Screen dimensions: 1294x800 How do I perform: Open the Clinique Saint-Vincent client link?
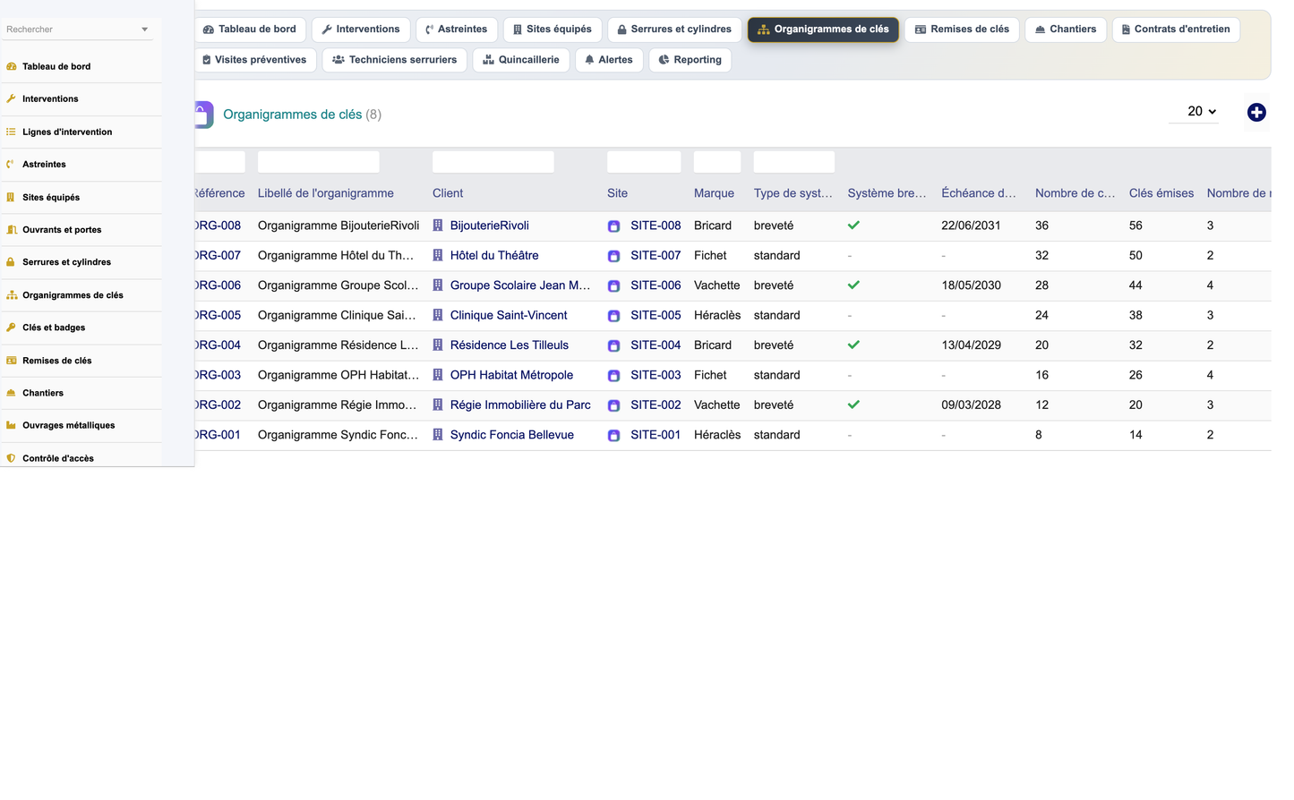coord(509,315)
